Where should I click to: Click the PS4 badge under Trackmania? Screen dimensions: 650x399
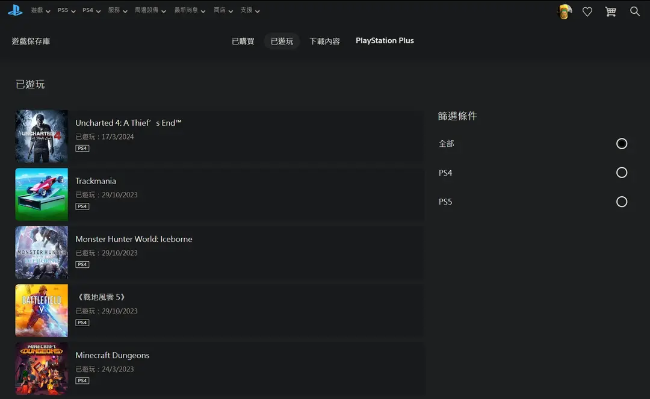82,206
